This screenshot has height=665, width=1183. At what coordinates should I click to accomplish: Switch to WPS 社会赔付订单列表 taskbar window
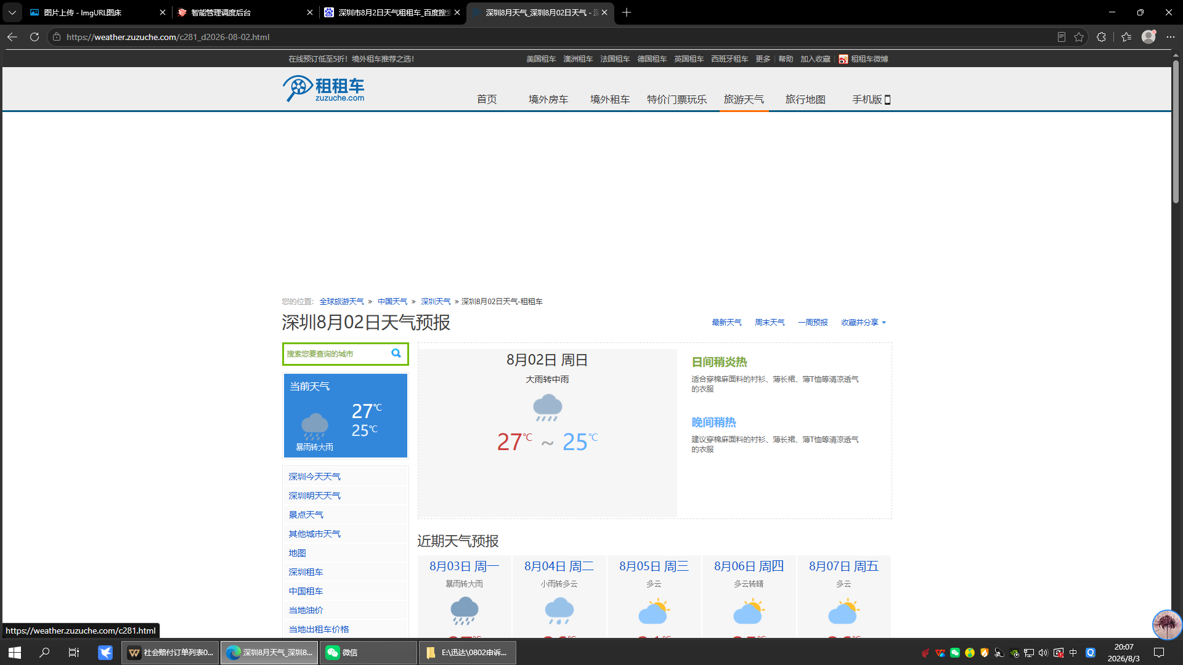coord(171,653)
